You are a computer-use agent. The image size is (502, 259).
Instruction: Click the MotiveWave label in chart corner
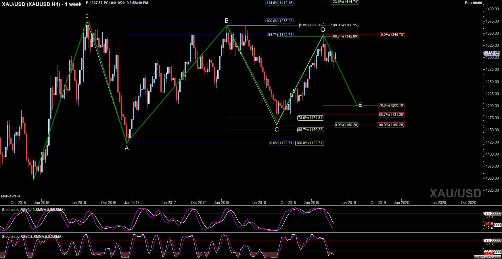(11, 196)
